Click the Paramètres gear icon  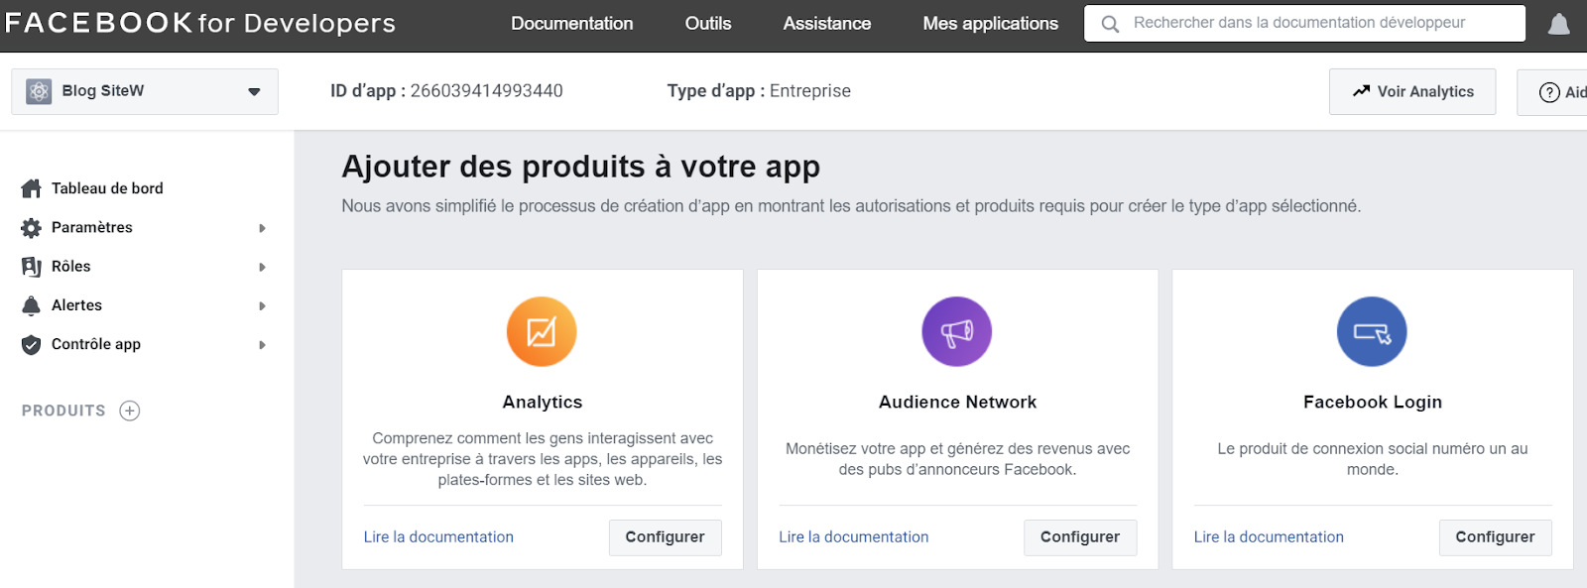31,227
